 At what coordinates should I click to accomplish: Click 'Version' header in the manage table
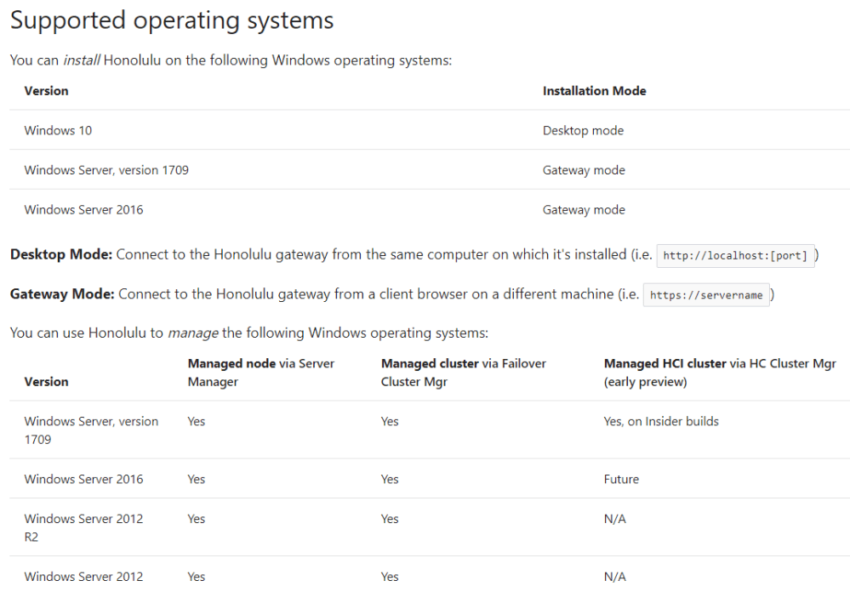point(46,382)
